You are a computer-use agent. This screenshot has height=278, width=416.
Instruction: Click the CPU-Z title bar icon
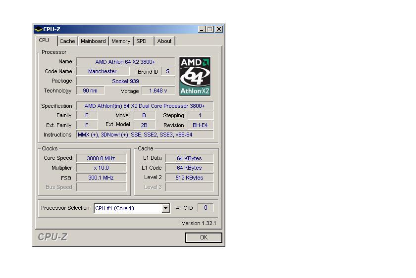[39, 29]
